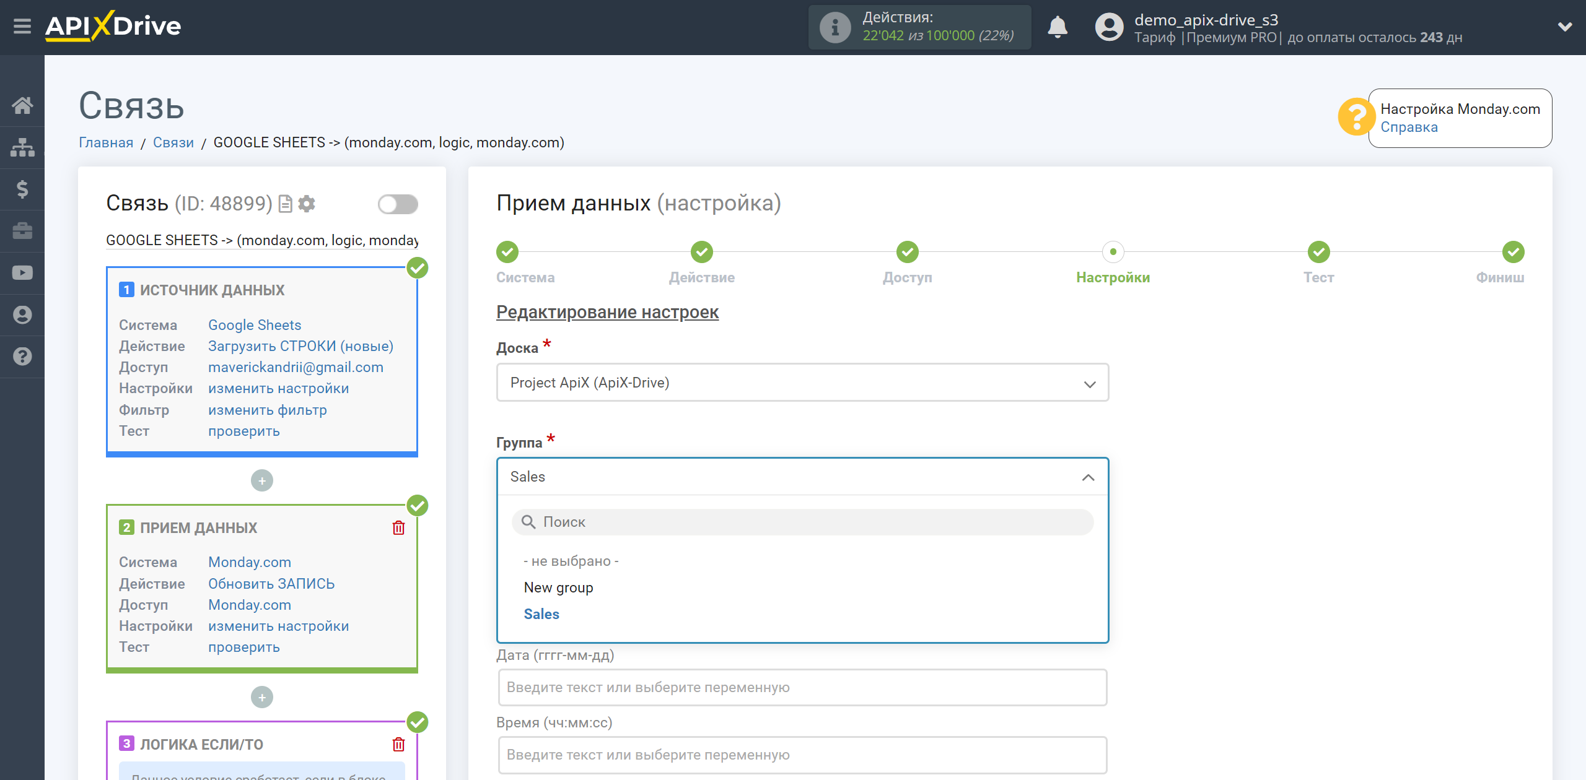Click maverickandrii@gmail.com access link
The height and width of the screenshot is (780, 1586).
(x=296, y=367)
